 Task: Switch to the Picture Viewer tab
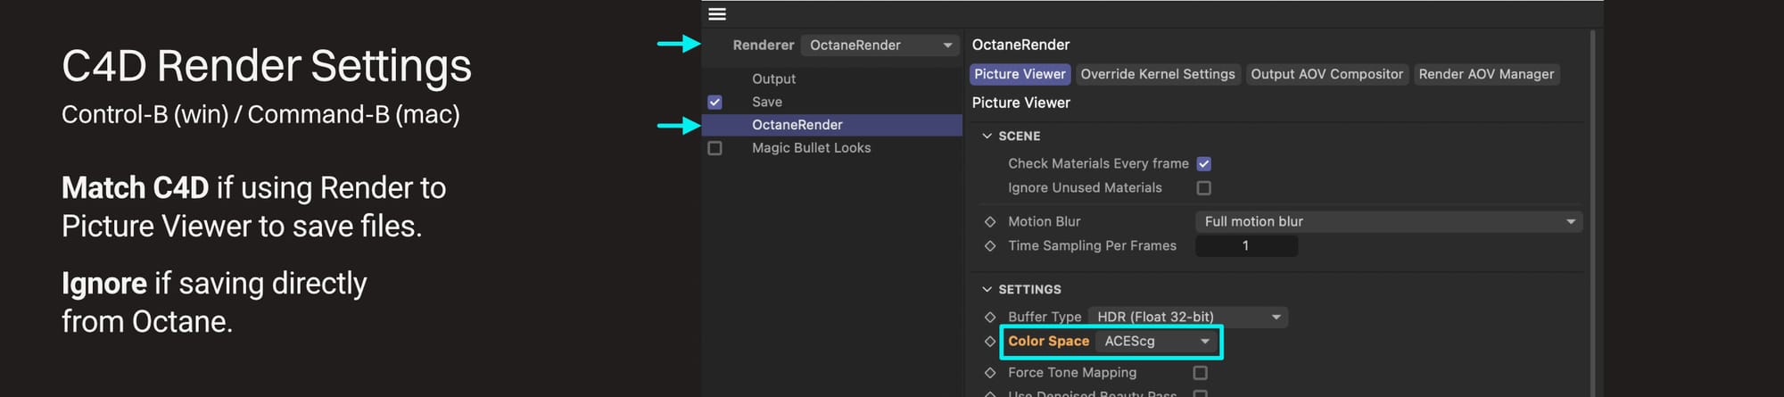tap(1020, 74)
